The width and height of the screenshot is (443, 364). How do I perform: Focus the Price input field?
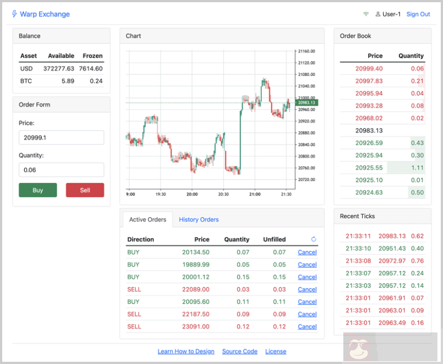[61, 138]
